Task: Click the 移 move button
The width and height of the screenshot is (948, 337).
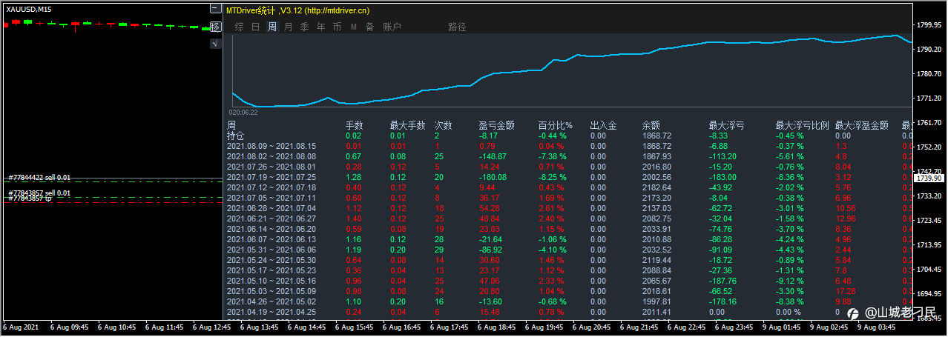Action: 215,27
